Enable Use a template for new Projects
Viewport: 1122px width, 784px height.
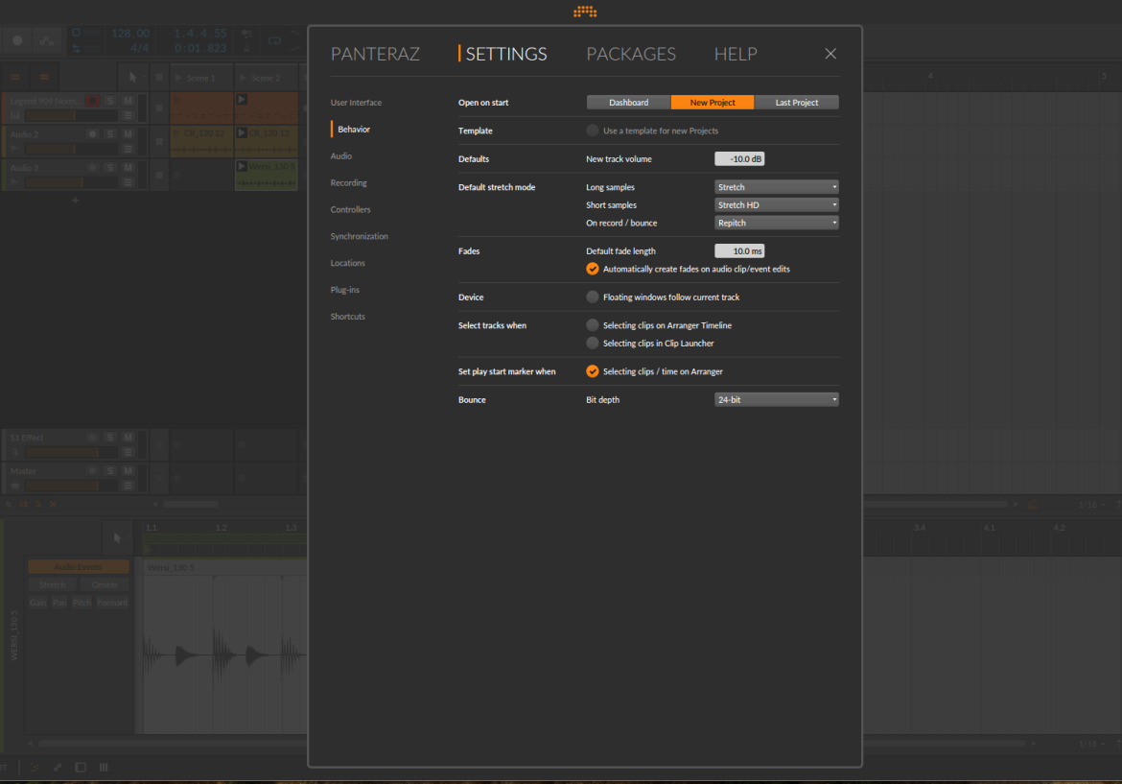(x=593, y=131)
